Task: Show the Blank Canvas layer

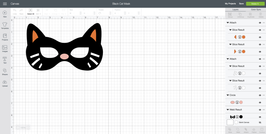Action: pos(260,123)
